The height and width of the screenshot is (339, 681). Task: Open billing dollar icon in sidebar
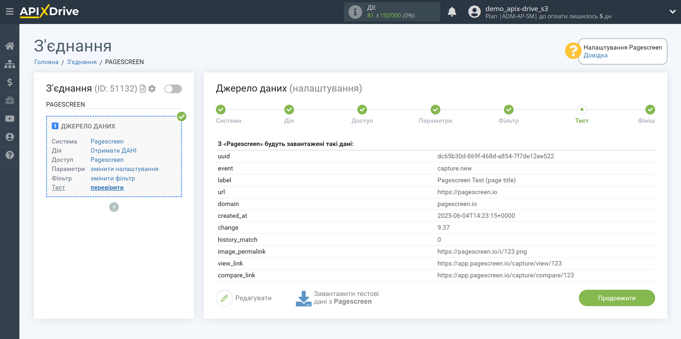pos(10,82)
